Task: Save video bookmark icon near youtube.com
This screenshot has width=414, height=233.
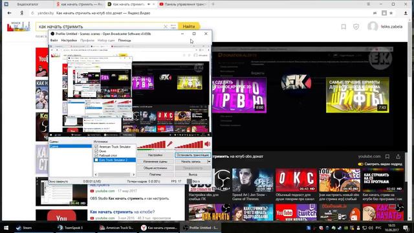Action: [x=387, y=157]
